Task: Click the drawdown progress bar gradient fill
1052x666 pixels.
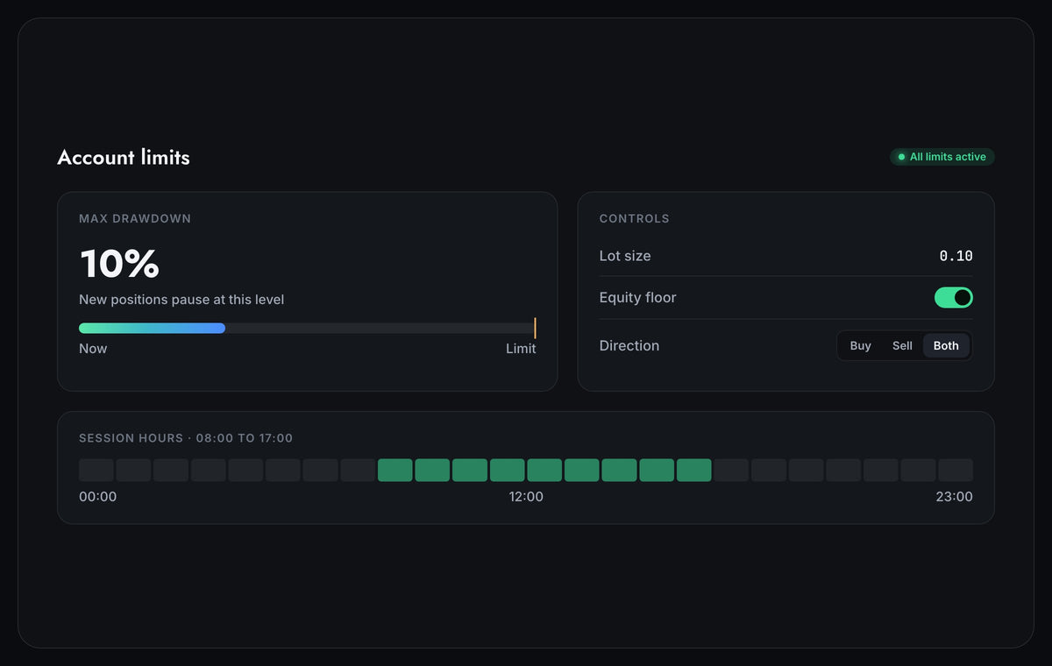Action: pyautogui.click(x=152, y=328)
